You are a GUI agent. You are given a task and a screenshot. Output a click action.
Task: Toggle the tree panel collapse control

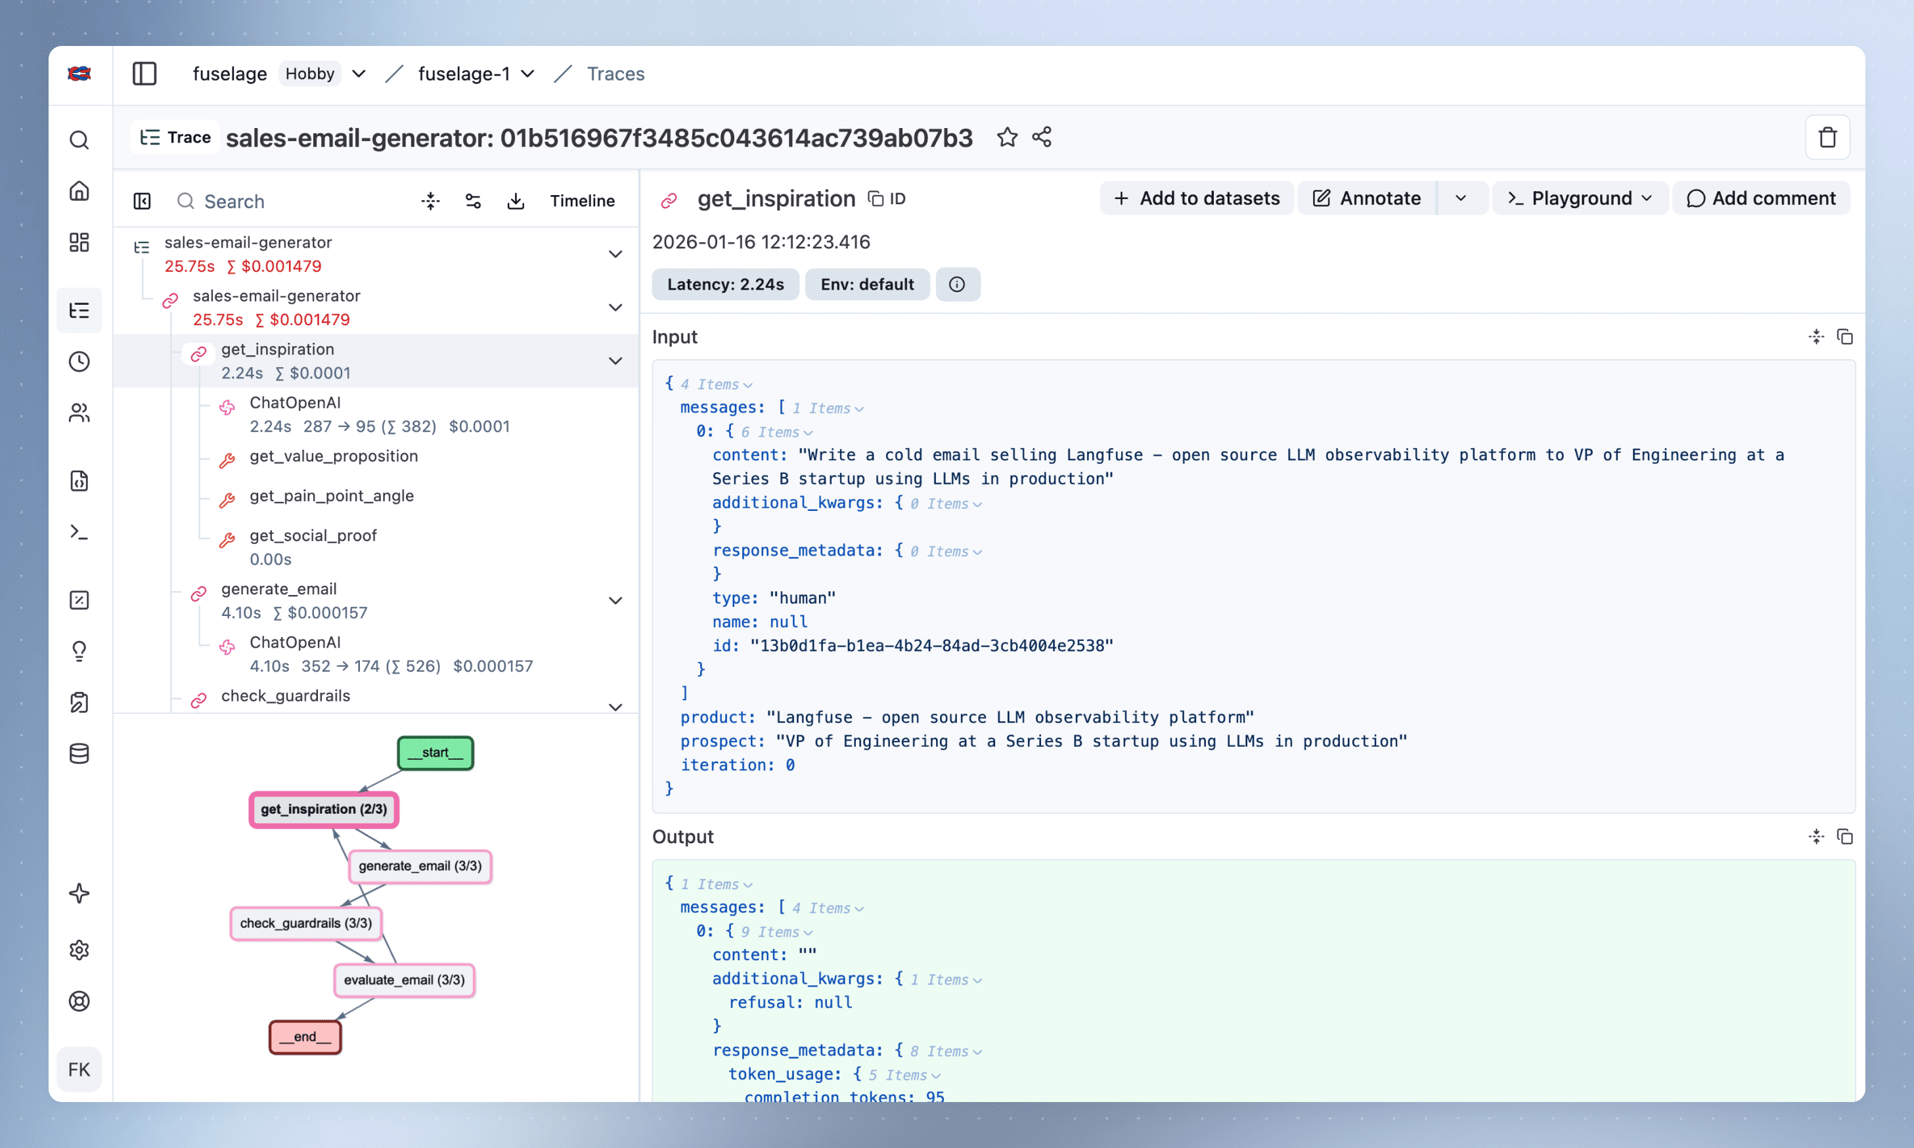143,200
